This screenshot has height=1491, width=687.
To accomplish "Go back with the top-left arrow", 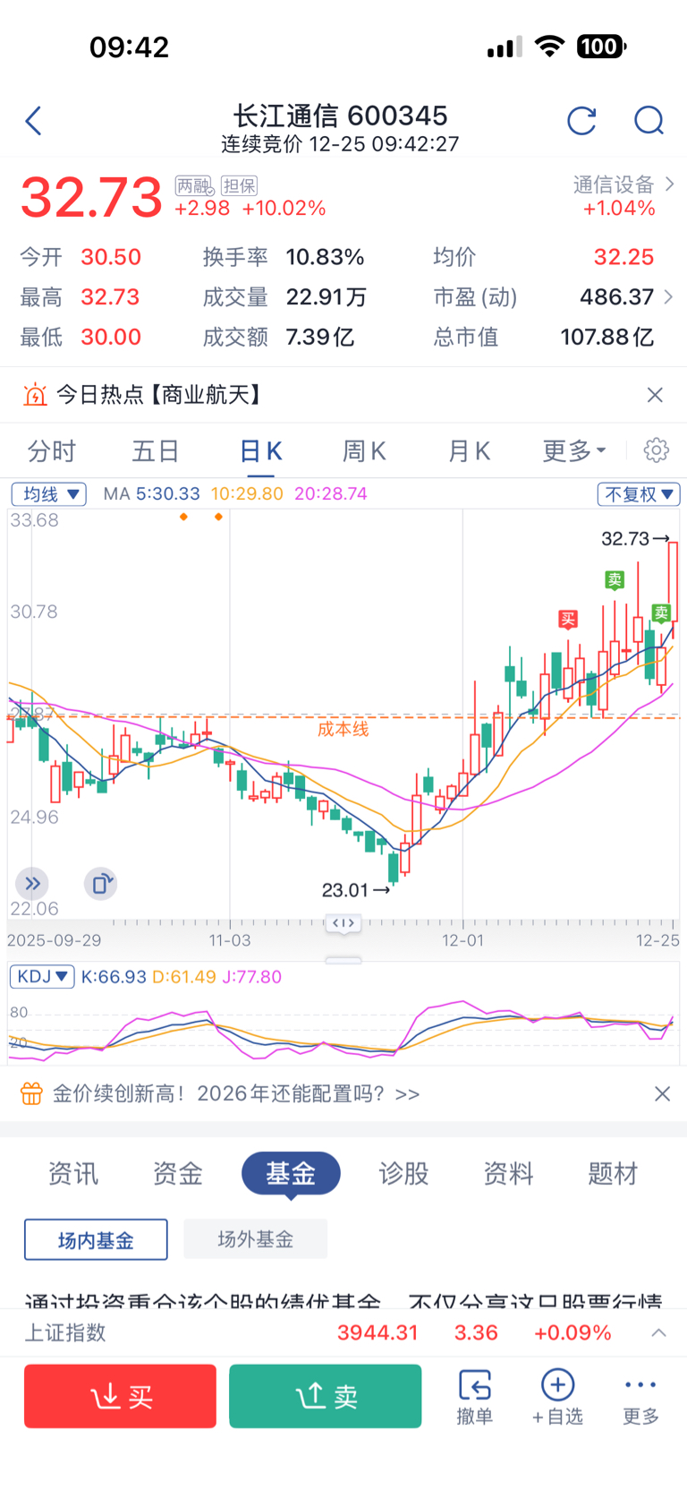I will (x=34, y=121).
